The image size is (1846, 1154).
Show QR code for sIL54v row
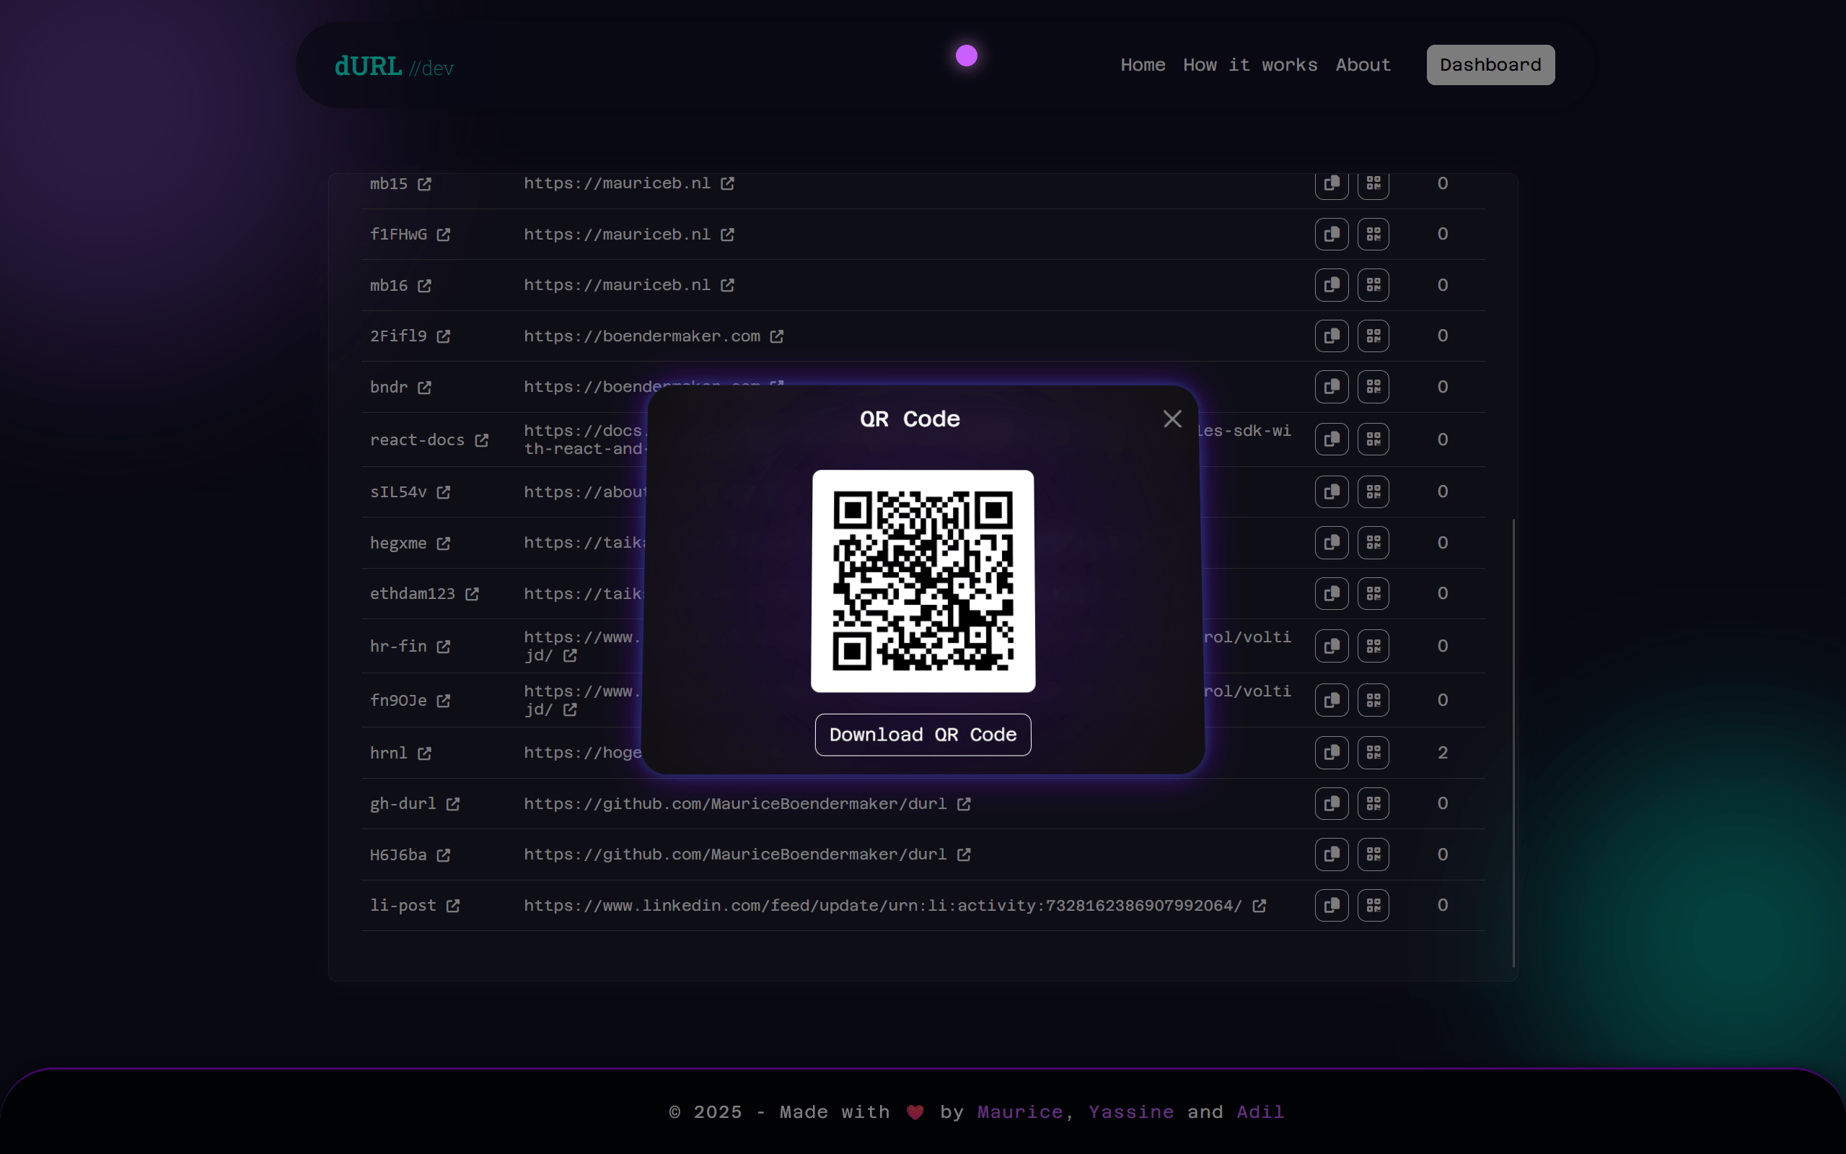pos(1373,491)
